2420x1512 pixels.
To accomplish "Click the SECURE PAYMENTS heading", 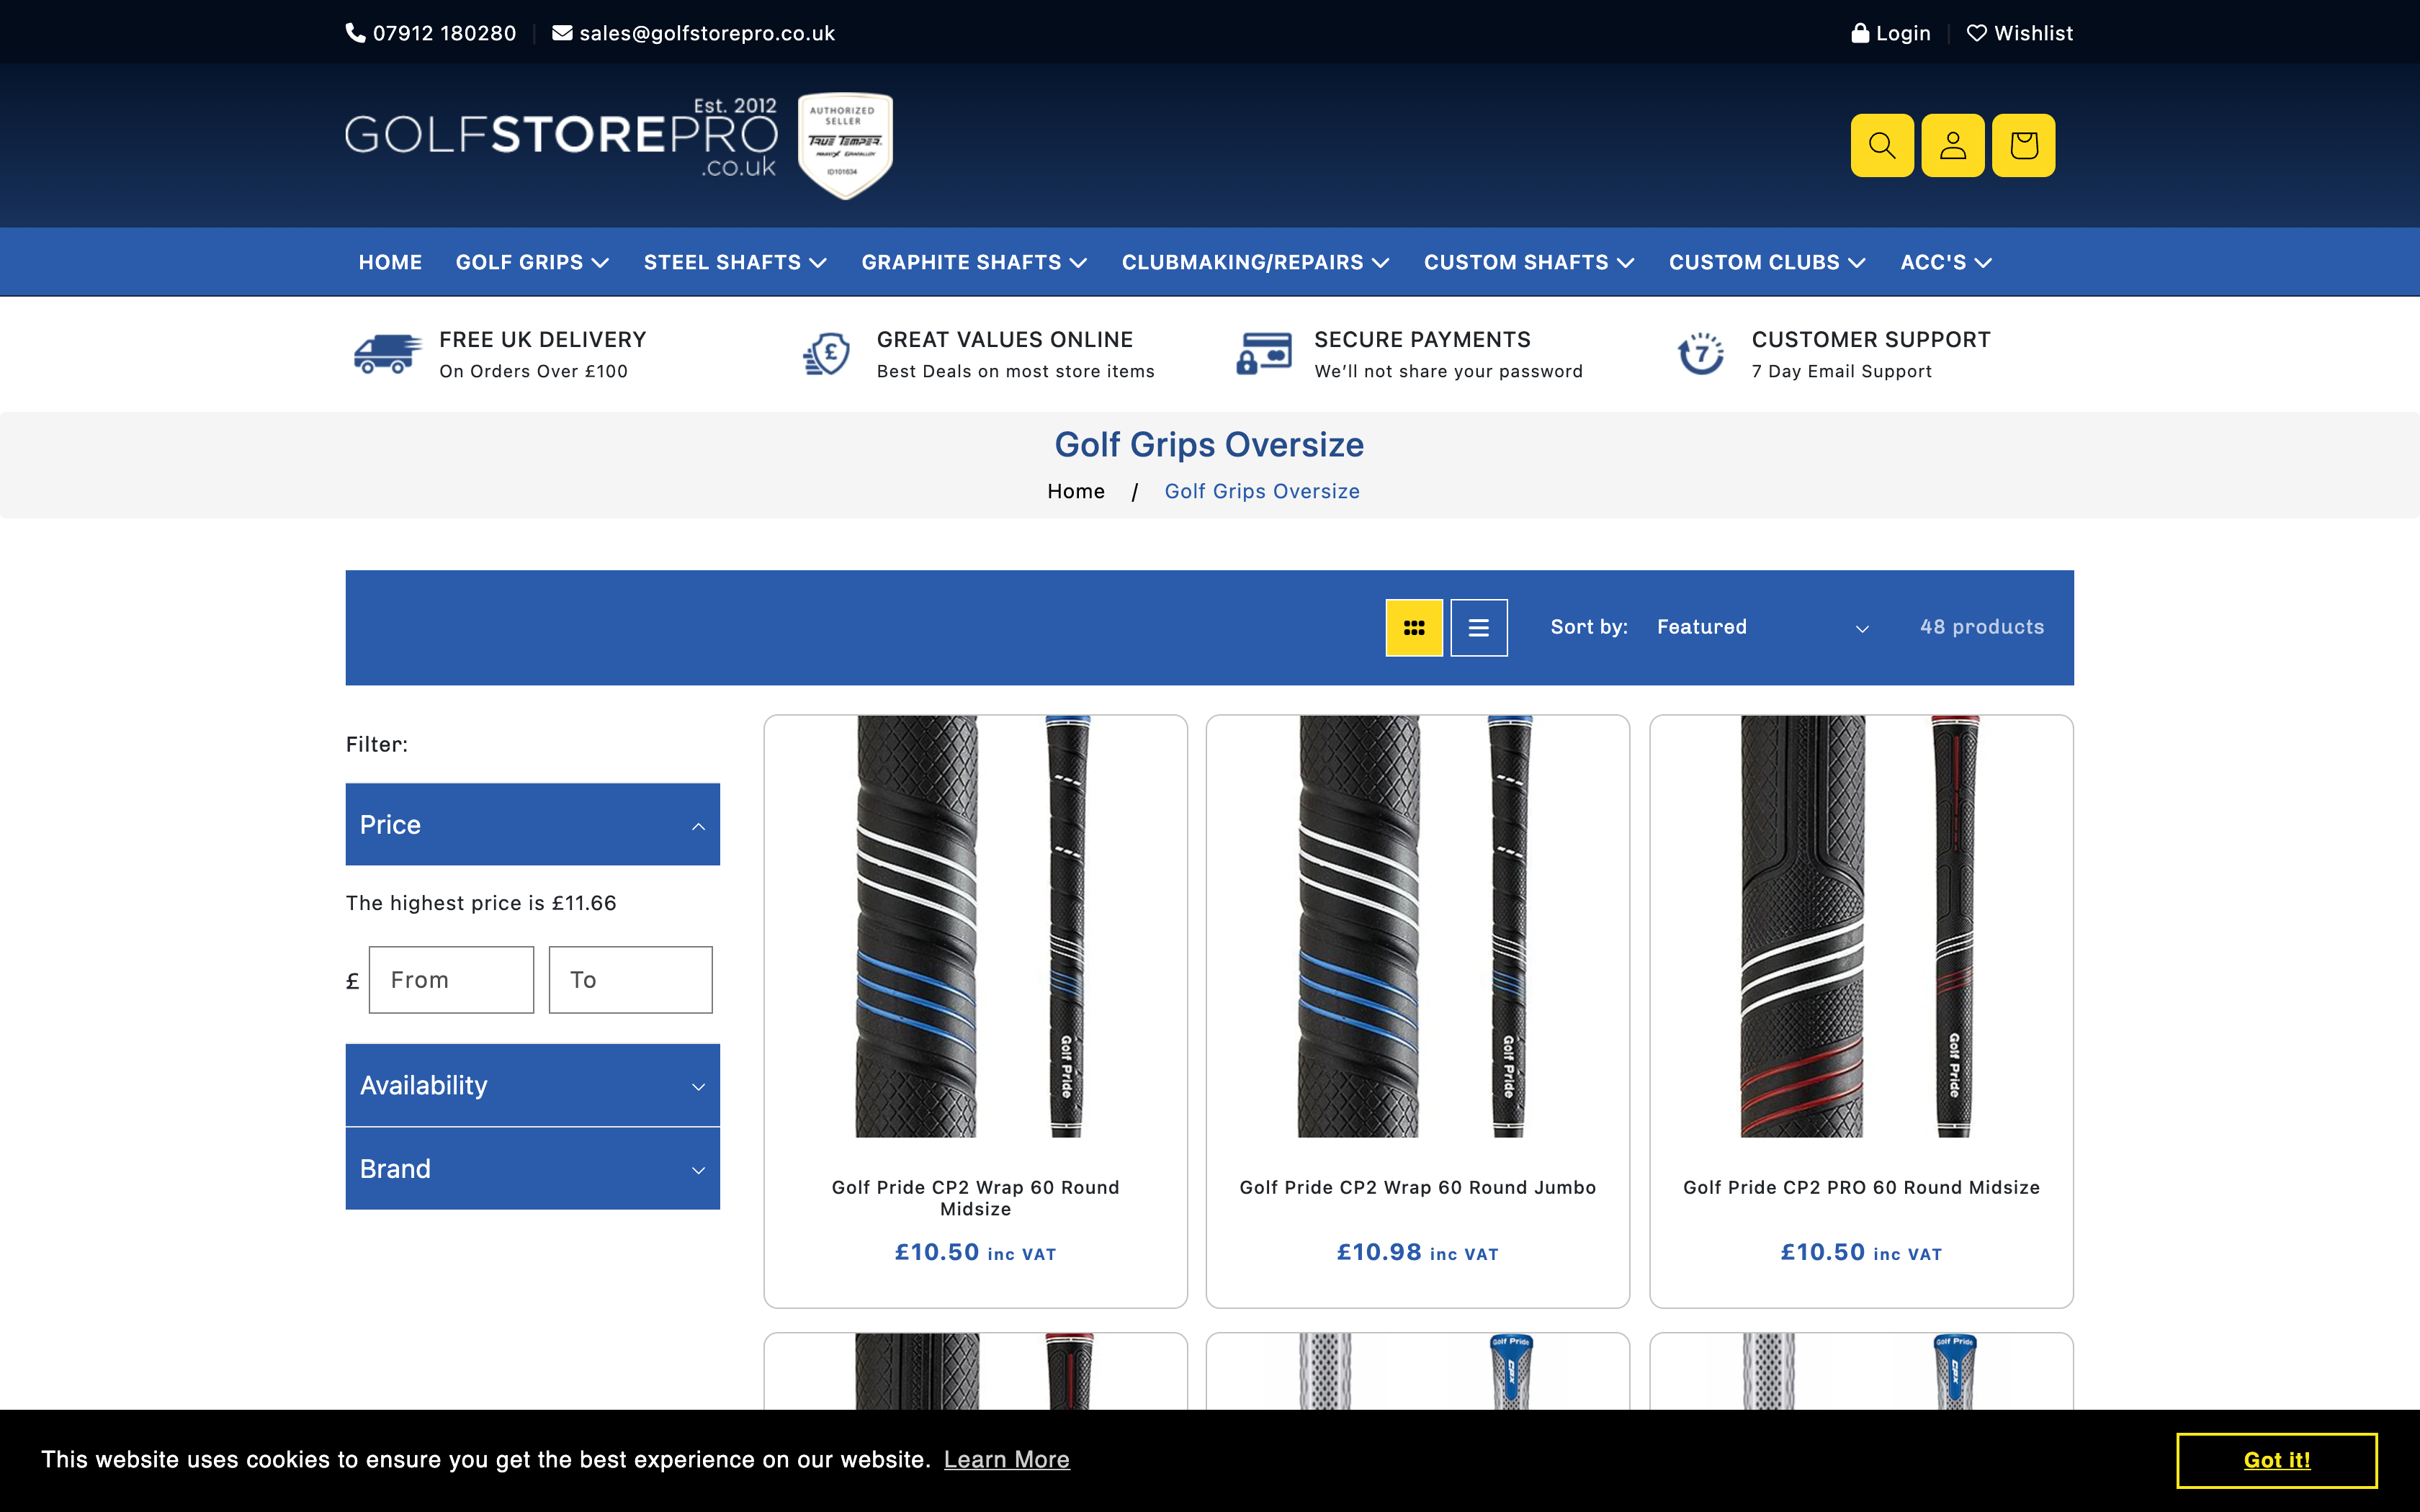I will [x=1422, y=339].
